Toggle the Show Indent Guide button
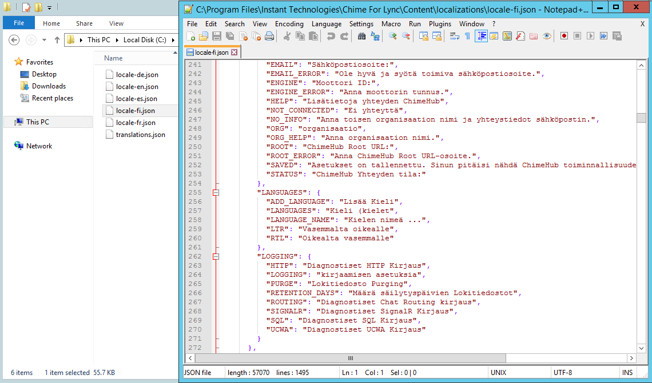652x383 pixels. coord(481,37)
